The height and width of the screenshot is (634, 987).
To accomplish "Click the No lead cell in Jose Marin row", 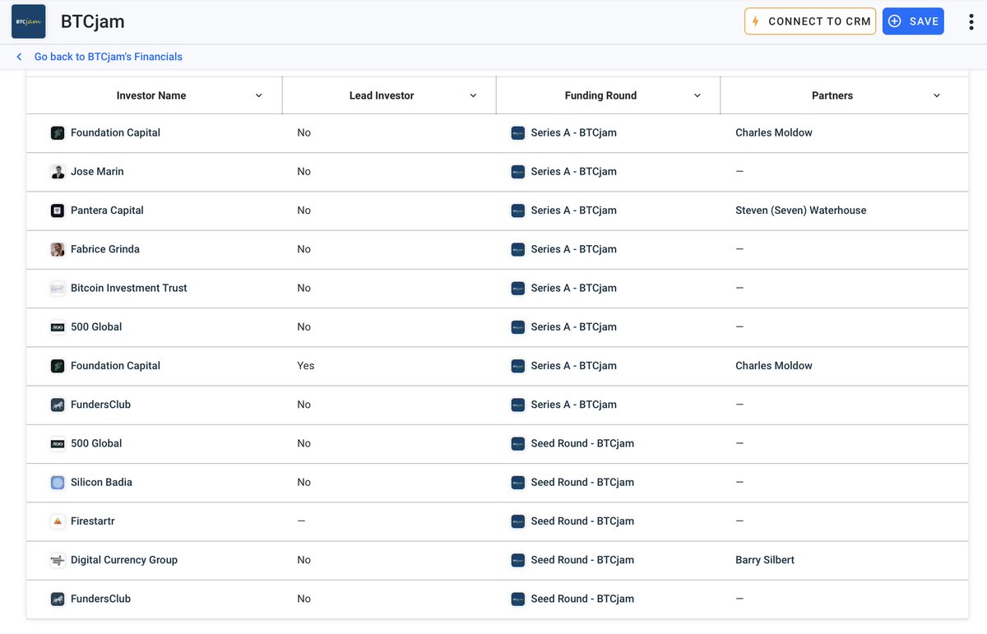I will coord(304,172).
